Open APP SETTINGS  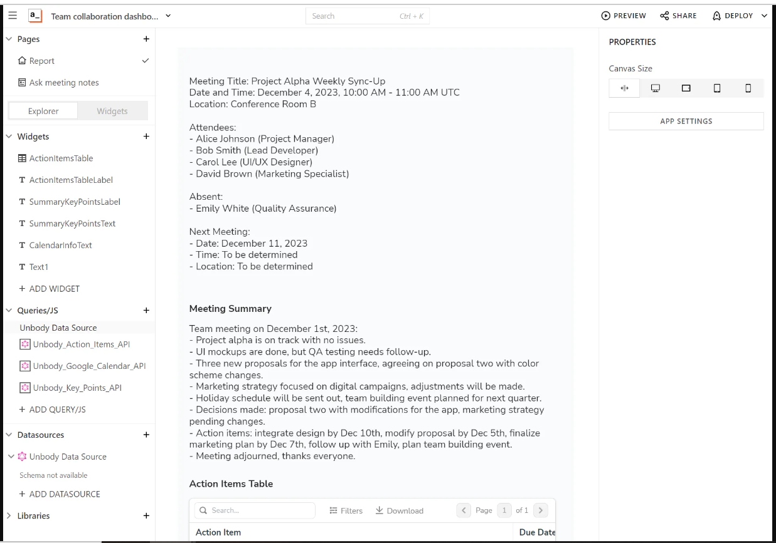pos(686,121)
